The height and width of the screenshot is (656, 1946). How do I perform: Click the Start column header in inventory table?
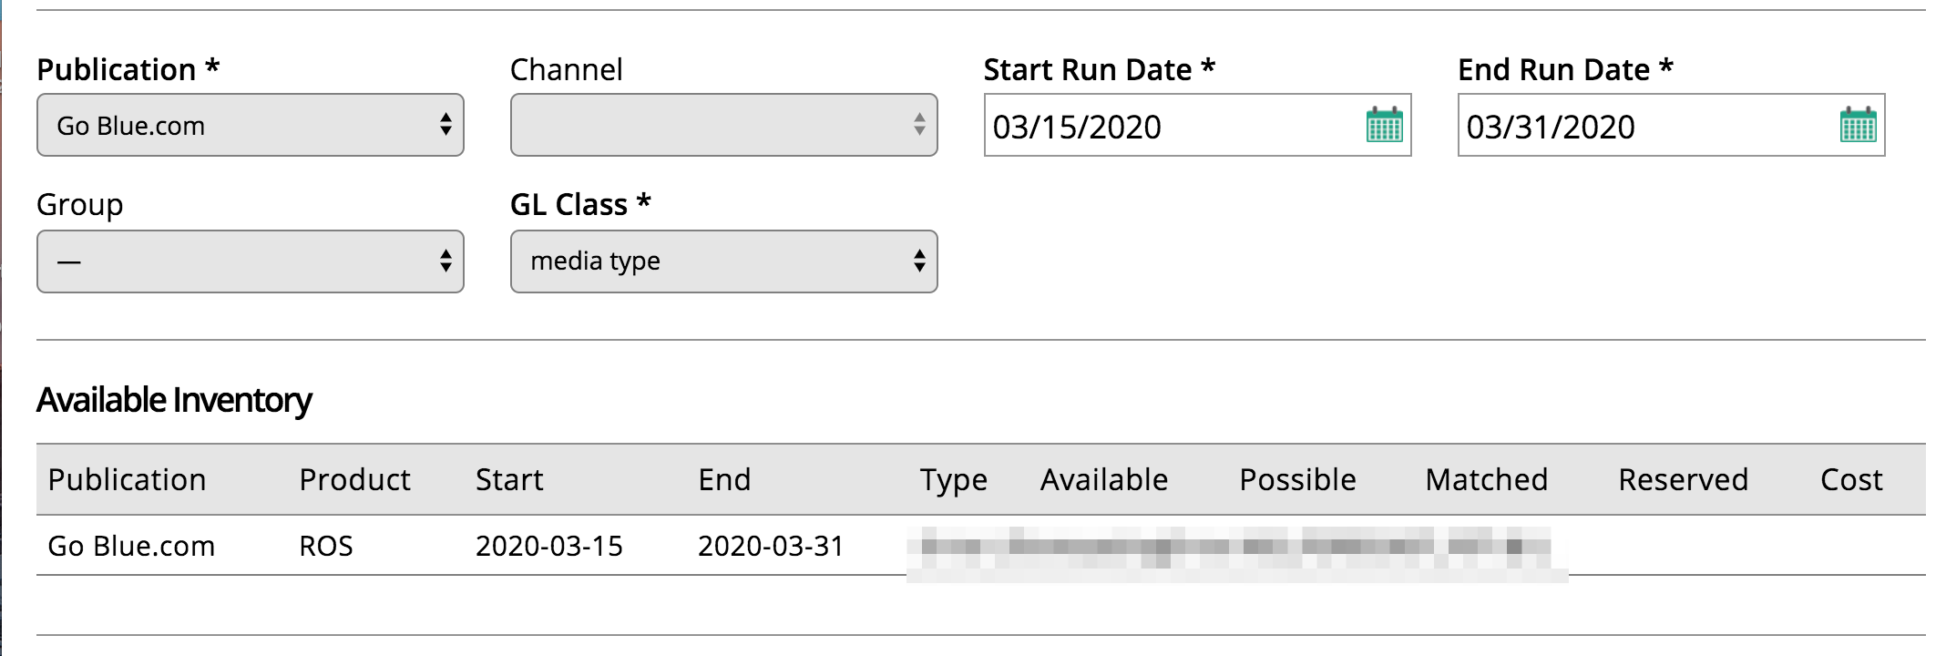[x=509, y=479]
